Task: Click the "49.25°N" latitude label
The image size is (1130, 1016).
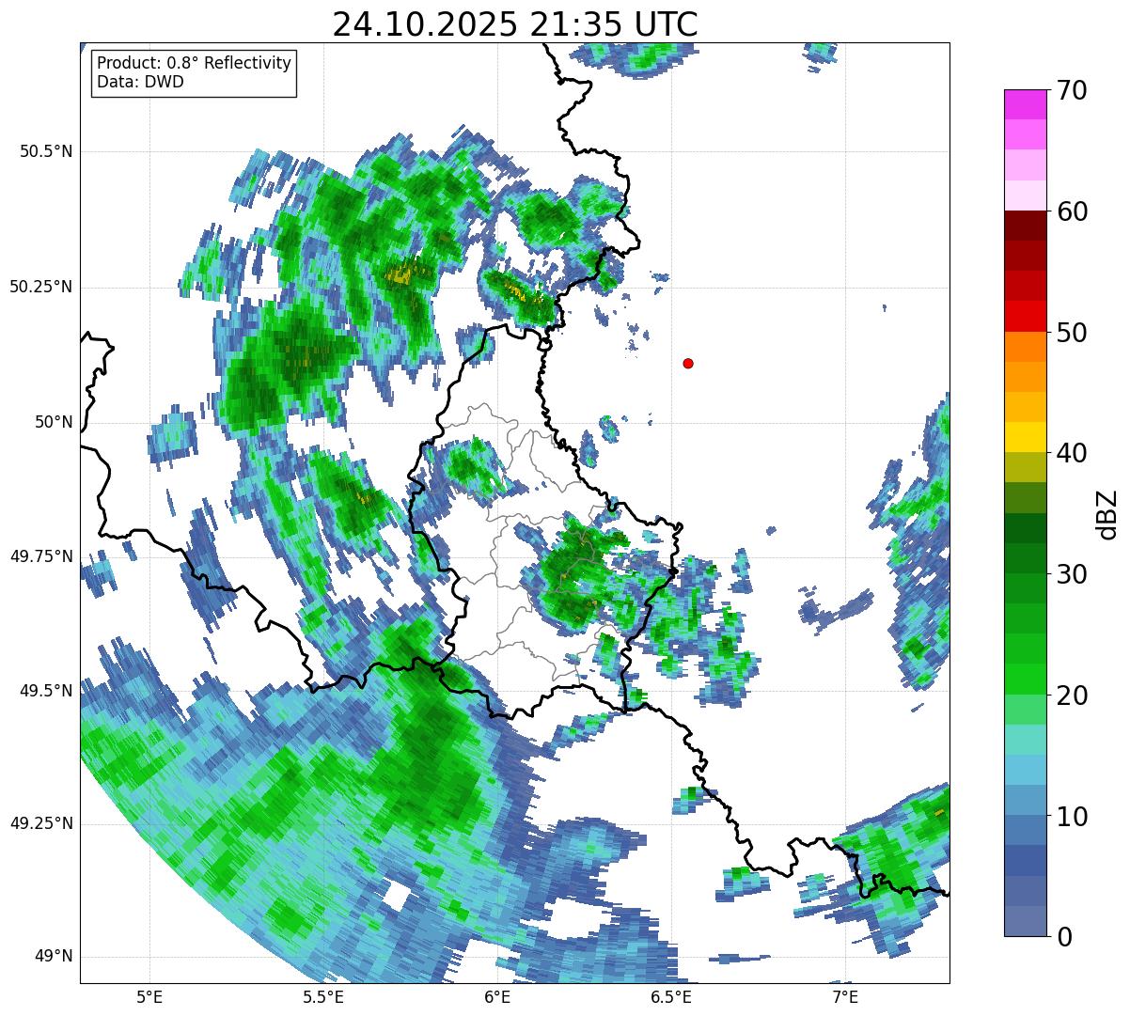Action: point(41,824)
